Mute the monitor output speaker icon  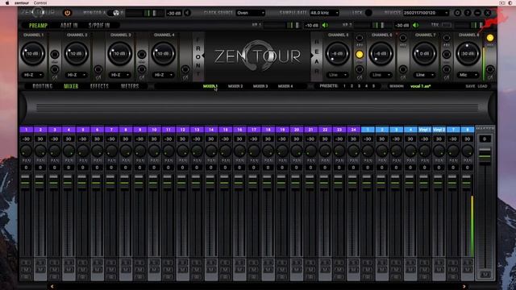(x=187, y=13)
